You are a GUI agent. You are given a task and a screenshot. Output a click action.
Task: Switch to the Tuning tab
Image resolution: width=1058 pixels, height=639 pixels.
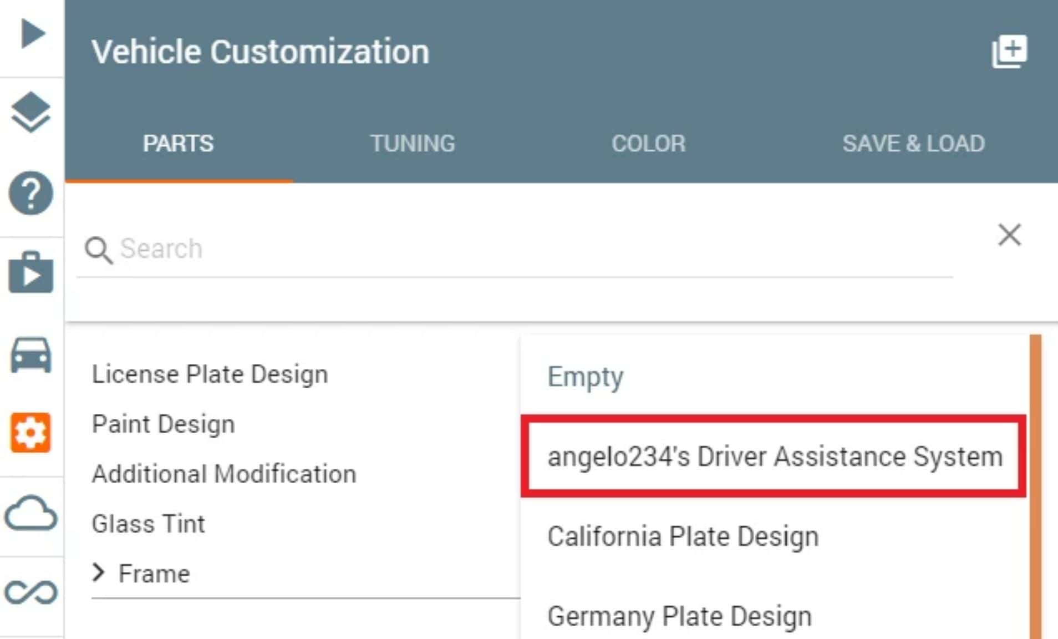point(413,144)
